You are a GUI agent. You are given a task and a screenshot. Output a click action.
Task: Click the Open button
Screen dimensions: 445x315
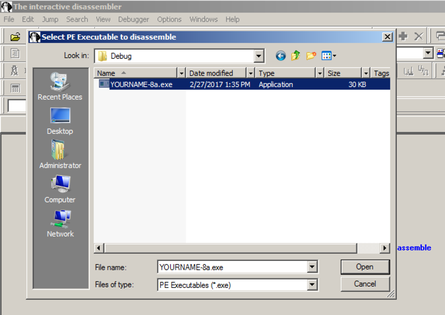click(x=365, y=267)
